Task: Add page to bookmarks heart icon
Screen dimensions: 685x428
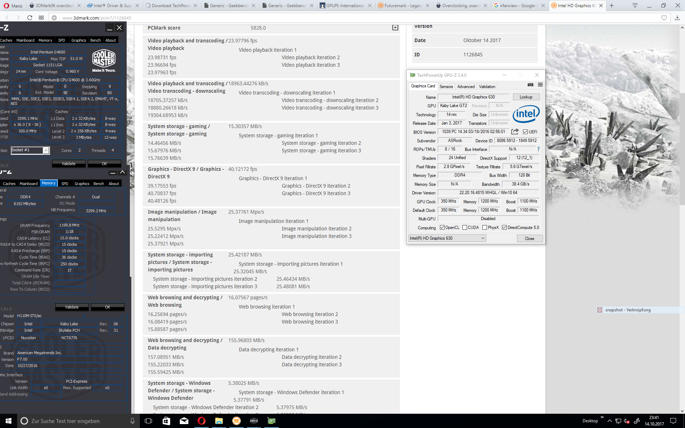Action: point(664,18)
